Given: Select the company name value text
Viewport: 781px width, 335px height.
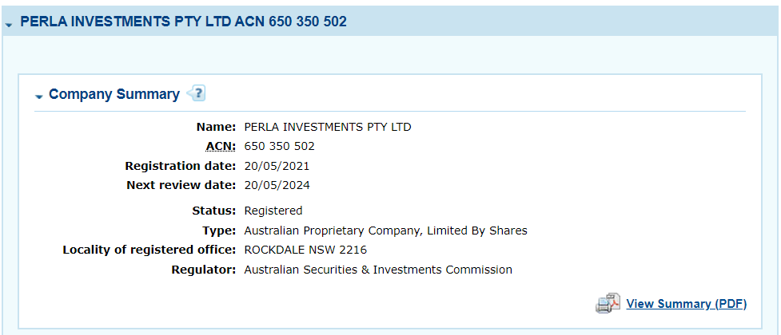Looking at the screenshot, I should 328,127.
